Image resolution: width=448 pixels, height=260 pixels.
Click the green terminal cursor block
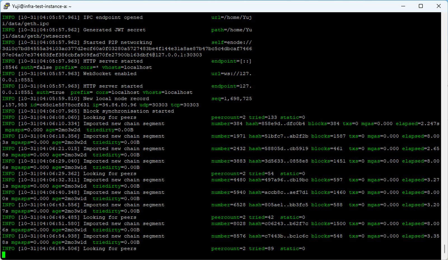click(x=4, y=255)
